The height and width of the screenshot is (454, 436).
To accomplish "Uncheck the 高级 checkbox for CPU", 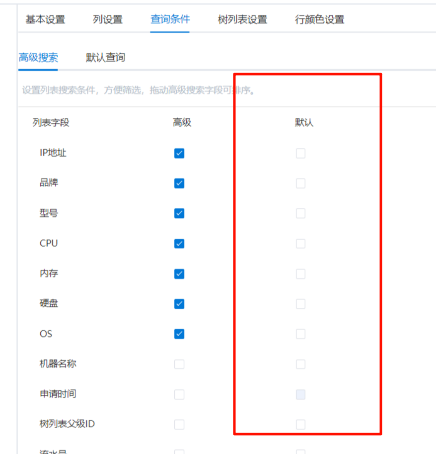I will (x=179, y=244).
